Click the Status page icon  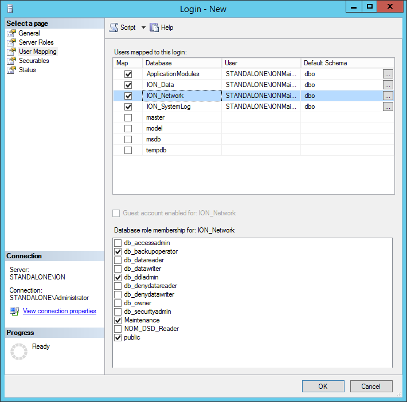tap(11, 70)
